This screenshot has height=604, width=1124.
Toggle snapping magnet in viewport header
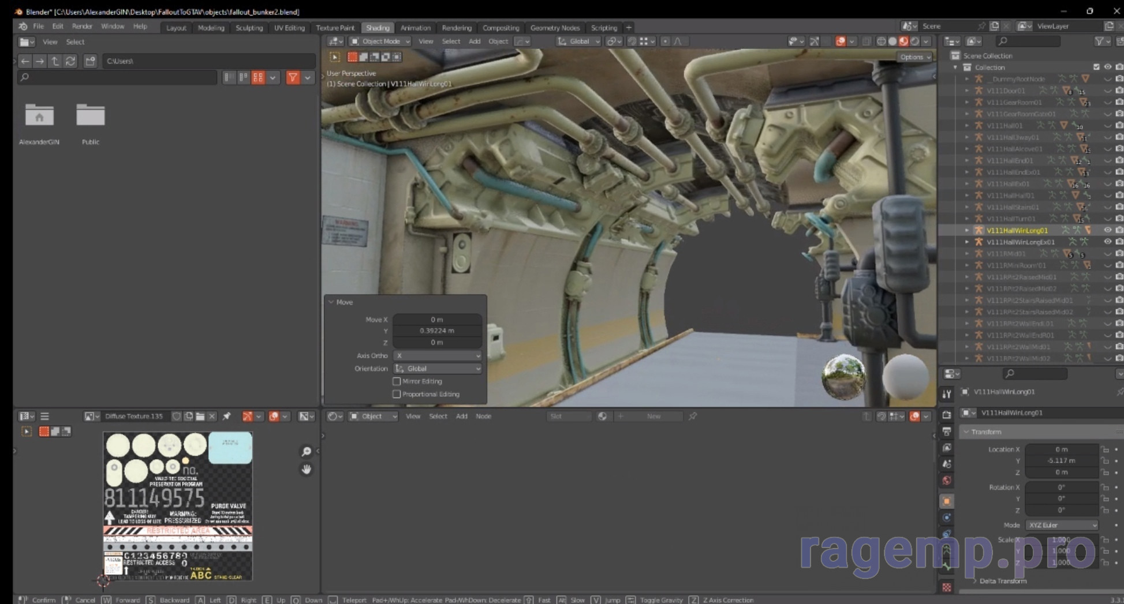(x=632, y=42)
